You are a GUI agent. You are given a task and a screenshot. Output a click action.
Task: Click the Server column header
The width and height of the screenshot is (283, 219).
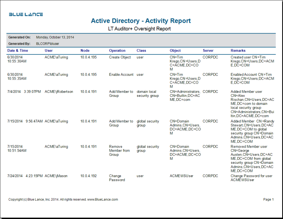point(208,50)
